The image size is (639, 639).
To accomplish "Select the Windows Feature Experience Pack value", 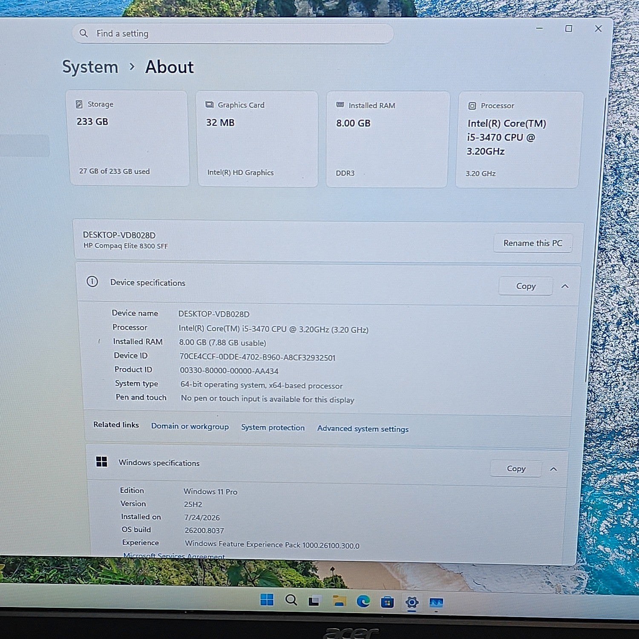I will [272, 545].
